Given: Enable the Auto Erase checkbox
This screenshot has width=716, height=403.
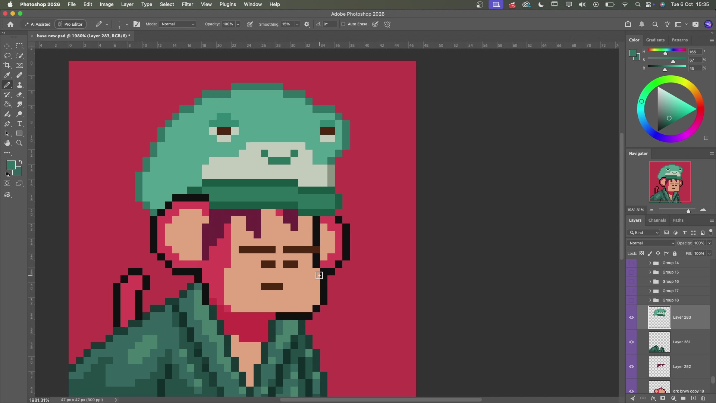Looking at the screenshot, I should tap(343, 24).
